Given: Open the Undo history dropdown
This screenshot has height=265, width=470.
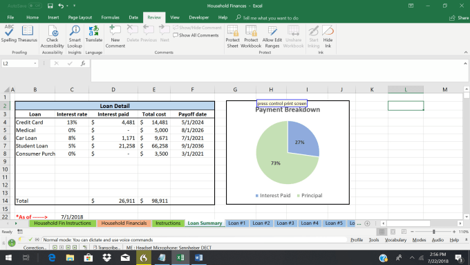Looking at the screenshot, I should click(x=67, y=6).
